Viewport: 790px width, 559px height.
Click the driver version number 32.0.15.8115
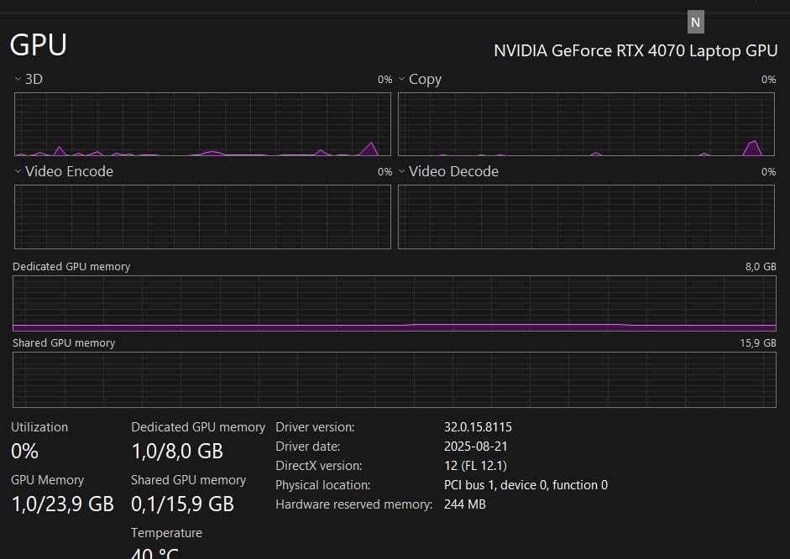point(478,427)
